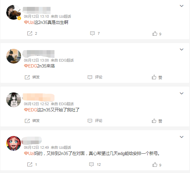Open comments on the 13:10 Uzi post

[92, 33]
